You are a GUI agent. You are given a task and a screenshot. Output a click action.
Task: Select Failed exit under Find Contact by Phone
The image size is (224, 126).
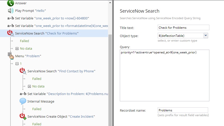coord(37,79)
